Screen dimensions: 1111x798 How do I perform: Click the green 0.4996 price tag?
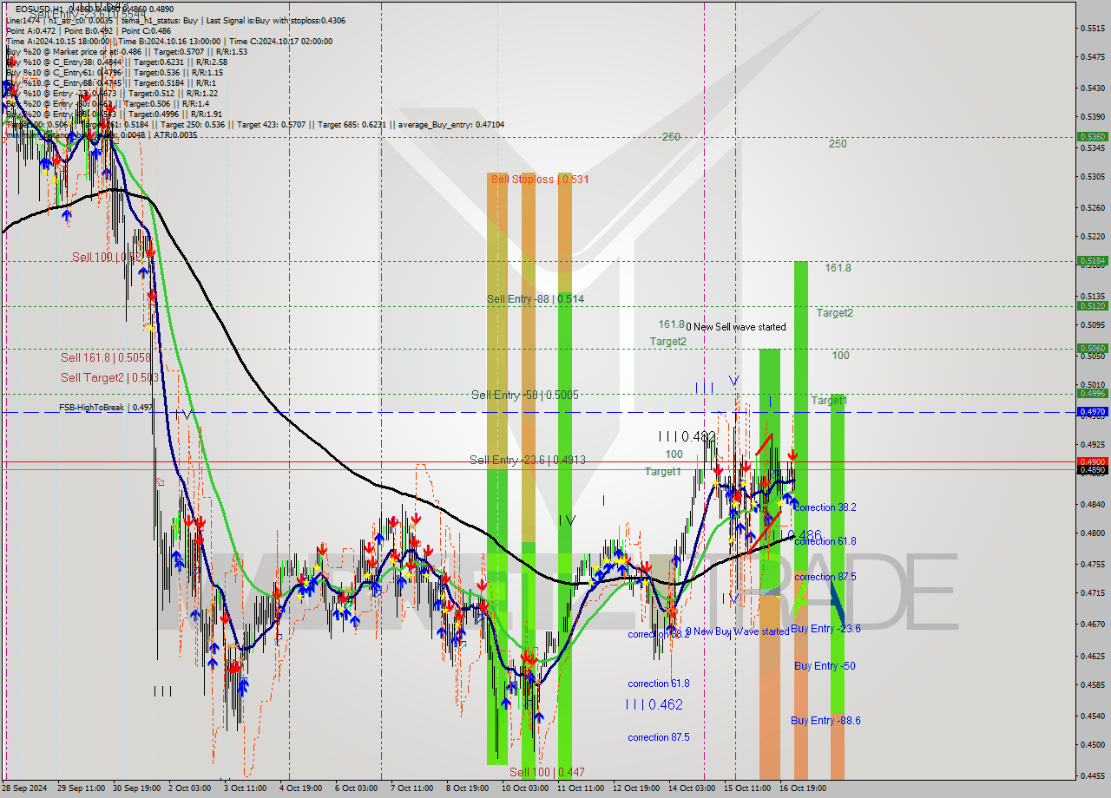pos(1091,393)
